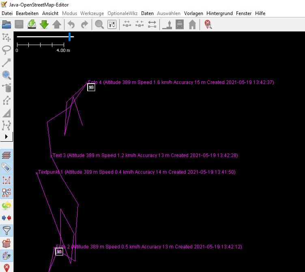Screen dimensions: 305x272
Task: Click the Foto 4 camera image marker
Action: pyautogui.click(x=91, y=87)
